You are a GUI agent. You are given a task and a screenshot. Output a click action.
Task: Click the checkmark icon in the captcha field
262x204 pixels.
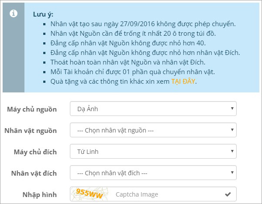pyautogui.click(x=228, y=194)
